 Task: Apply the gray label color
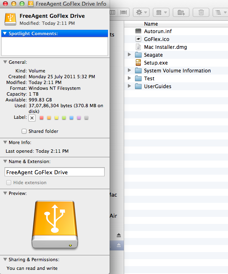pos(86,118)
